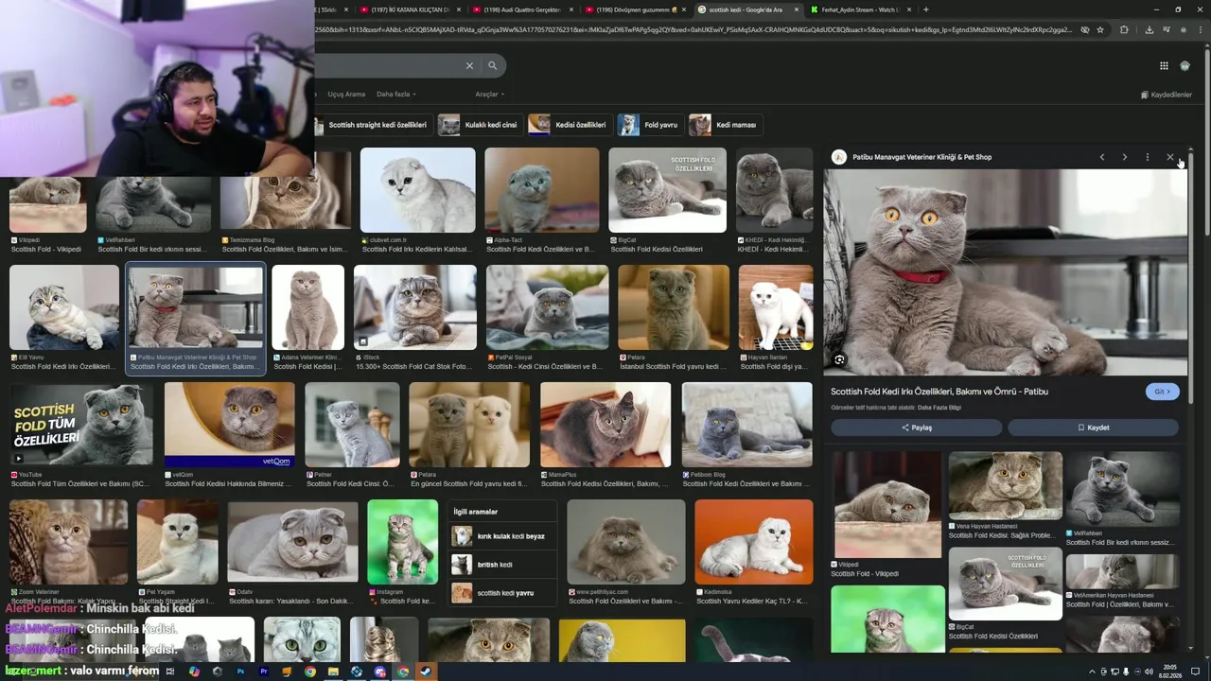Viewport: 1211px width, 681px height.
Task: Select related search scottish kedi yavru
Action: click(501, 593)
